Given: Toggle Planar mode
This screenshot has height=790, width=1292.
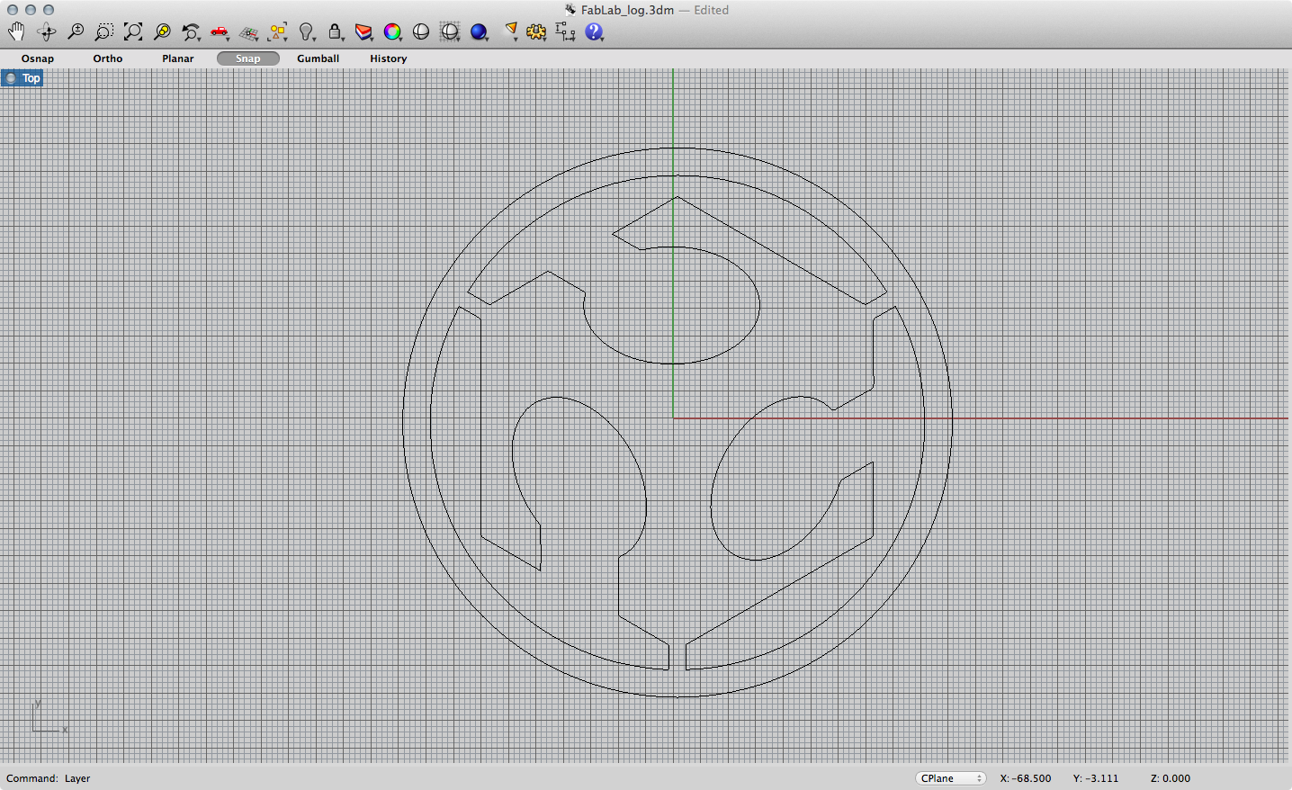Looking at the screenshot, I should (178, 58).
